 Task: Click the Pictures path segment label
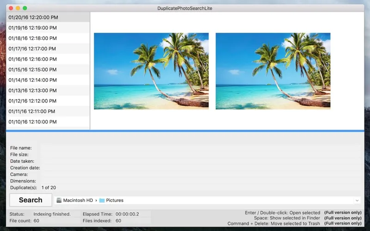[115, 201]
